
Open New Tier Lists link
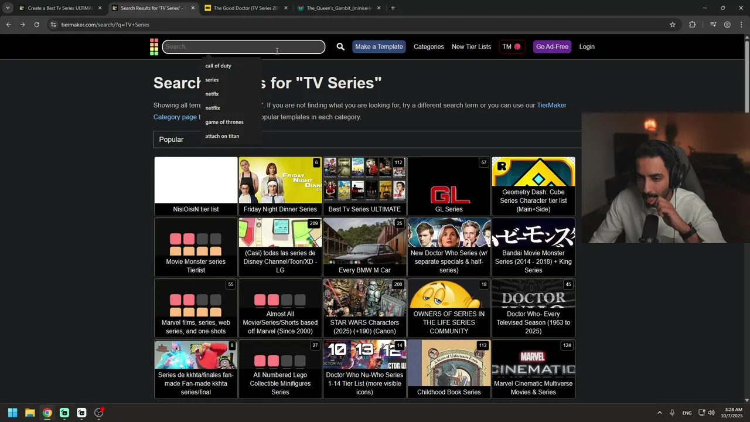pyautogui.click(x=471, y=47)
